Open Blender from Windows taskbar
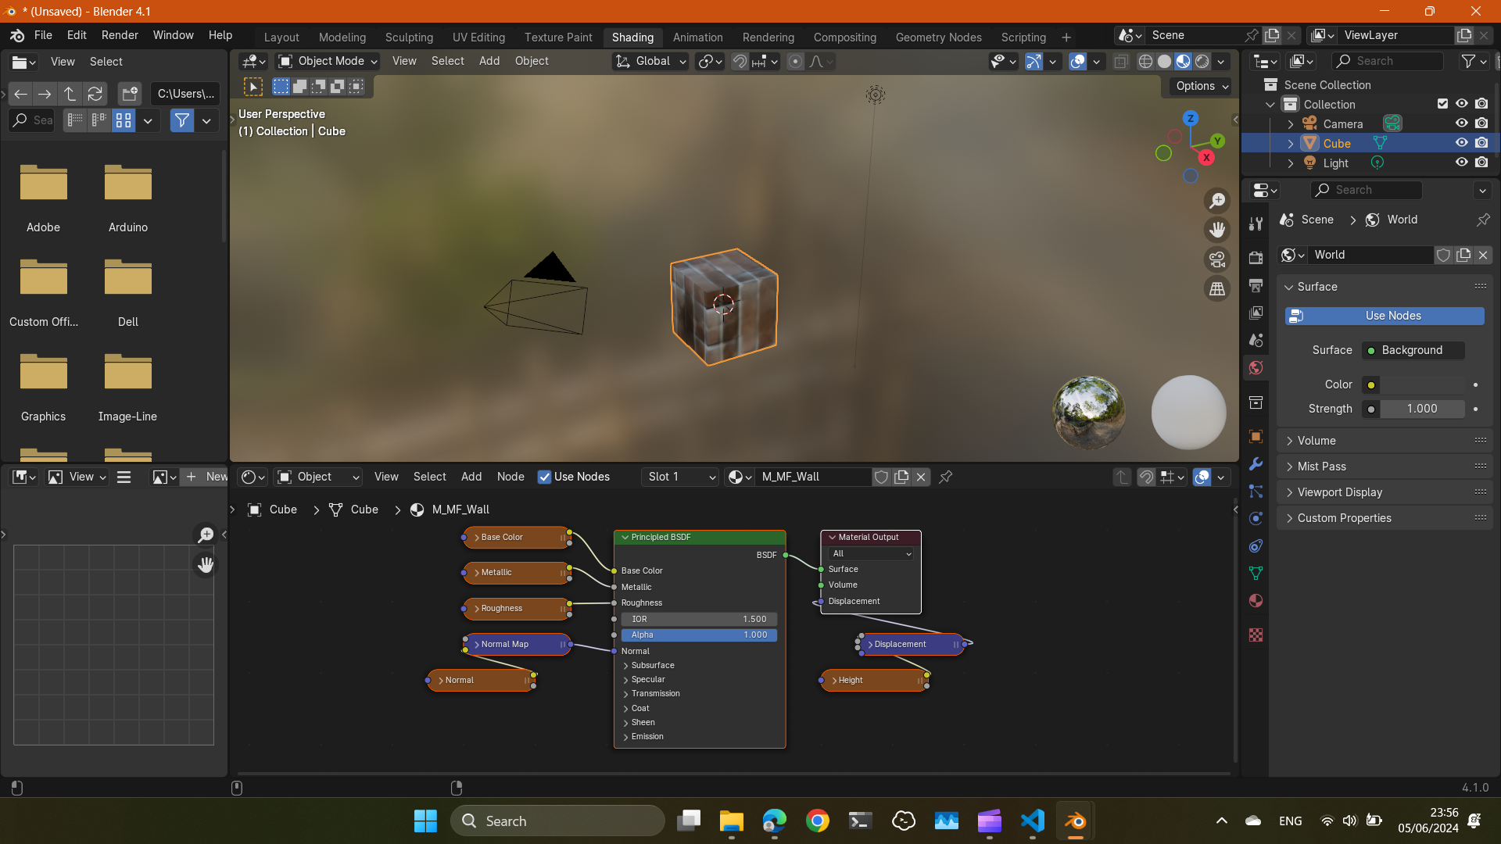Image resolution: width=1501 pixels, height=844 pixels. click(x=1075, y=821)
